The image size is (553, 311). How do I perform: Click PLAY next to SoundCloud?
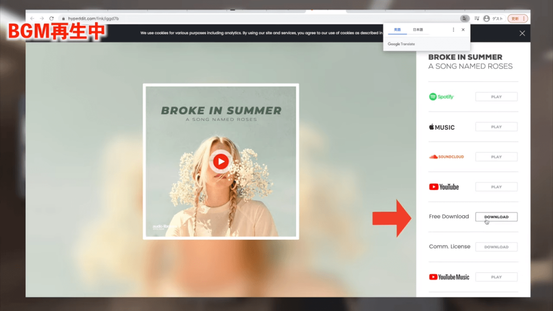[x=496, y=157]
